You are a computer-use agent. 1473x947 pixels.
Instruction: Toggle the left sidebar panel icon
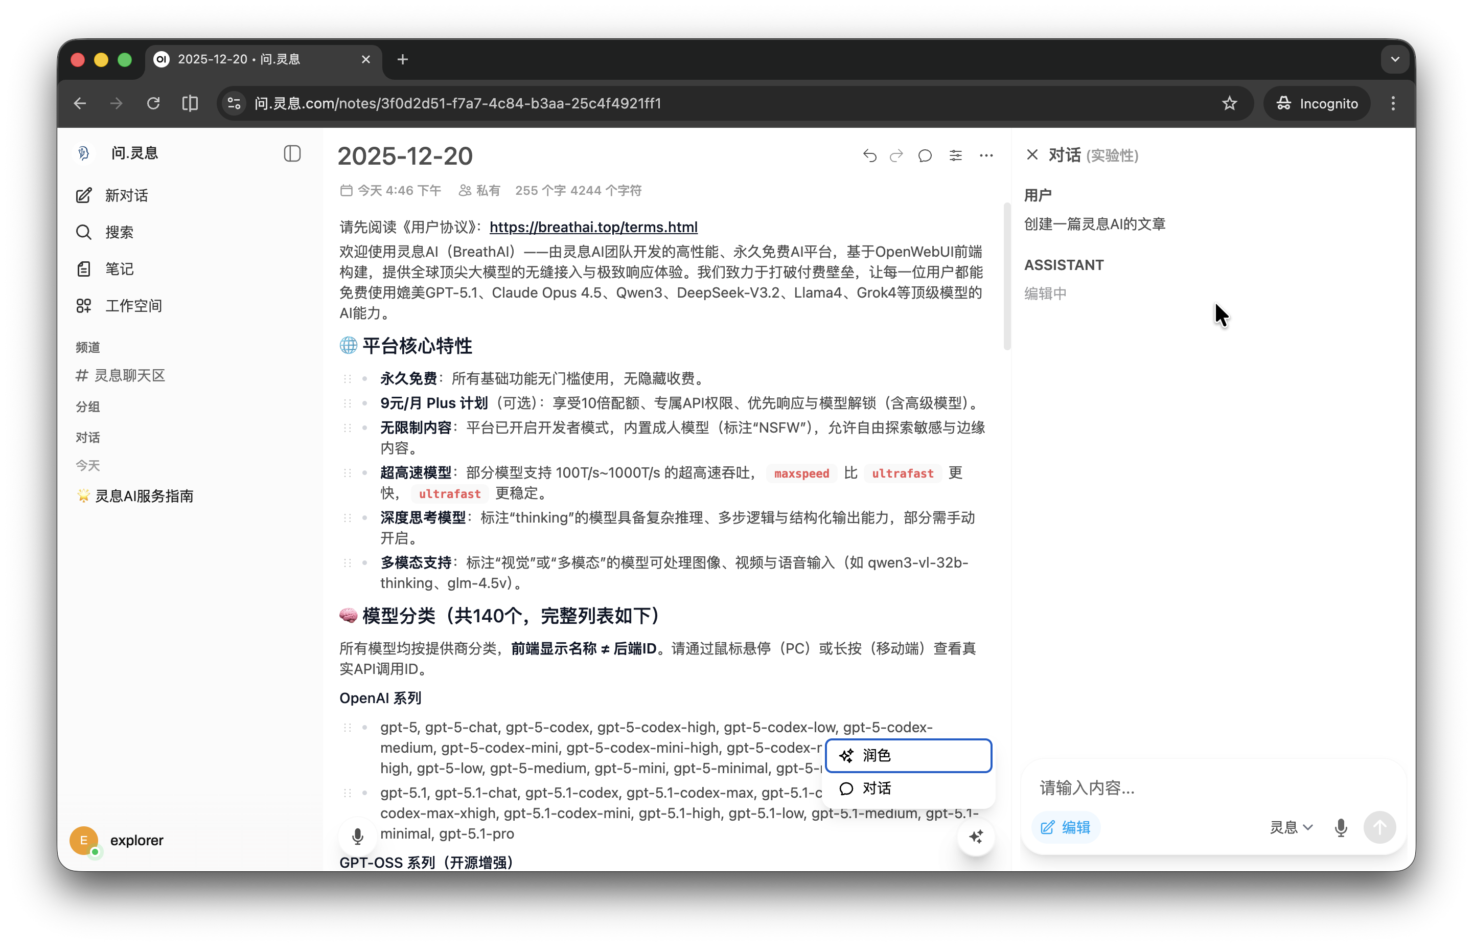tap(292, 153)
